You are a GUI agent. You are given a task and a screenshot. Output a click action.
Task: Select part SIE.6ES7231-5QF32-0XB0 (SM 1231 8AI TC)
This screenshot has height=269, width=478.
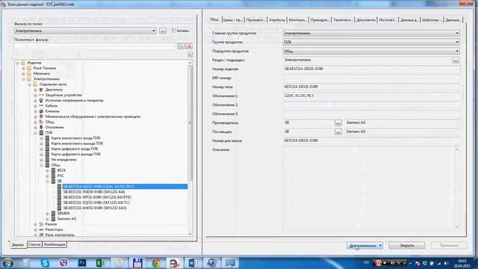coord(96,202)
